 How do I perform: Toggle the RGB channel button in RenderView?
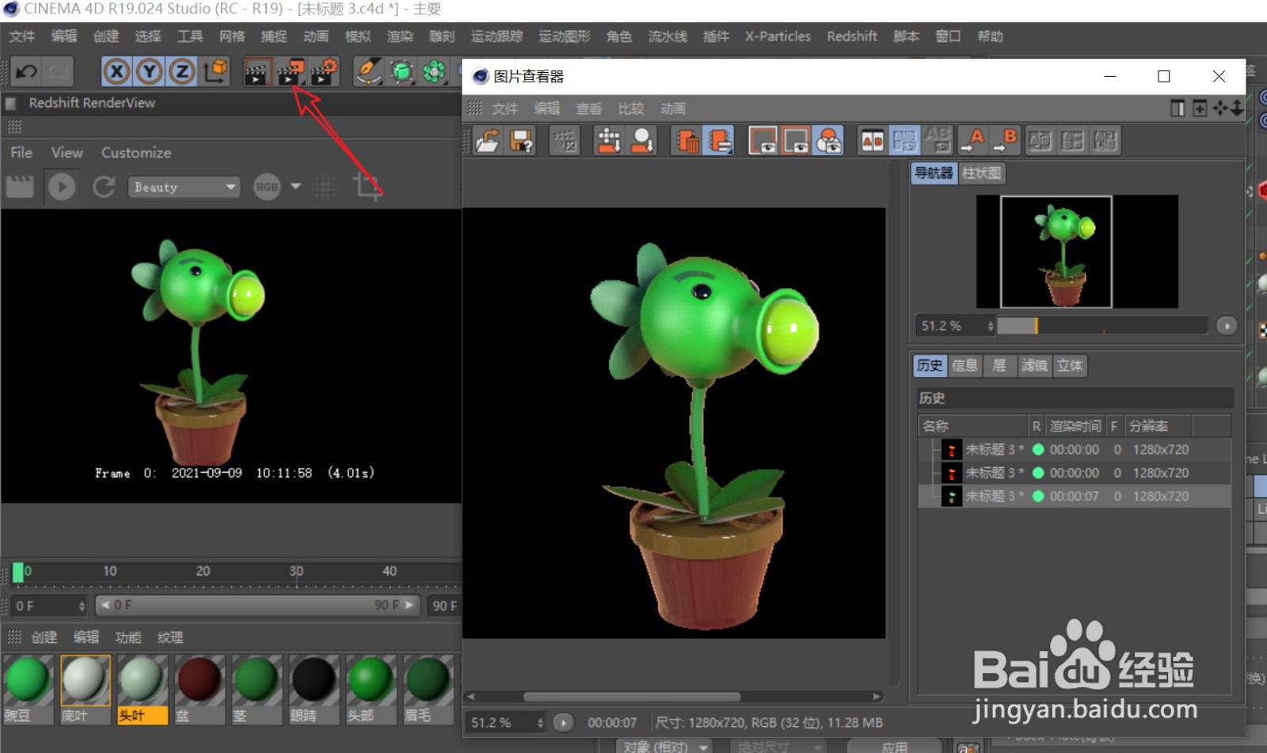[x=267, y=187]
